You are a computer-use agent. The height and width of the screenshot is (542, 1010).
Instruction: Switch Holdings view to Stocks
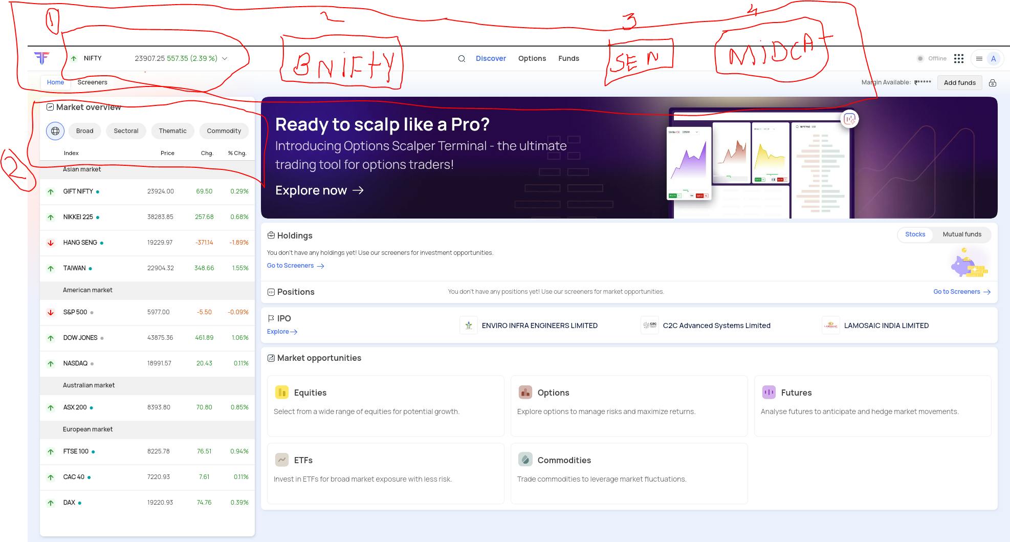click(x=915, y=234)
